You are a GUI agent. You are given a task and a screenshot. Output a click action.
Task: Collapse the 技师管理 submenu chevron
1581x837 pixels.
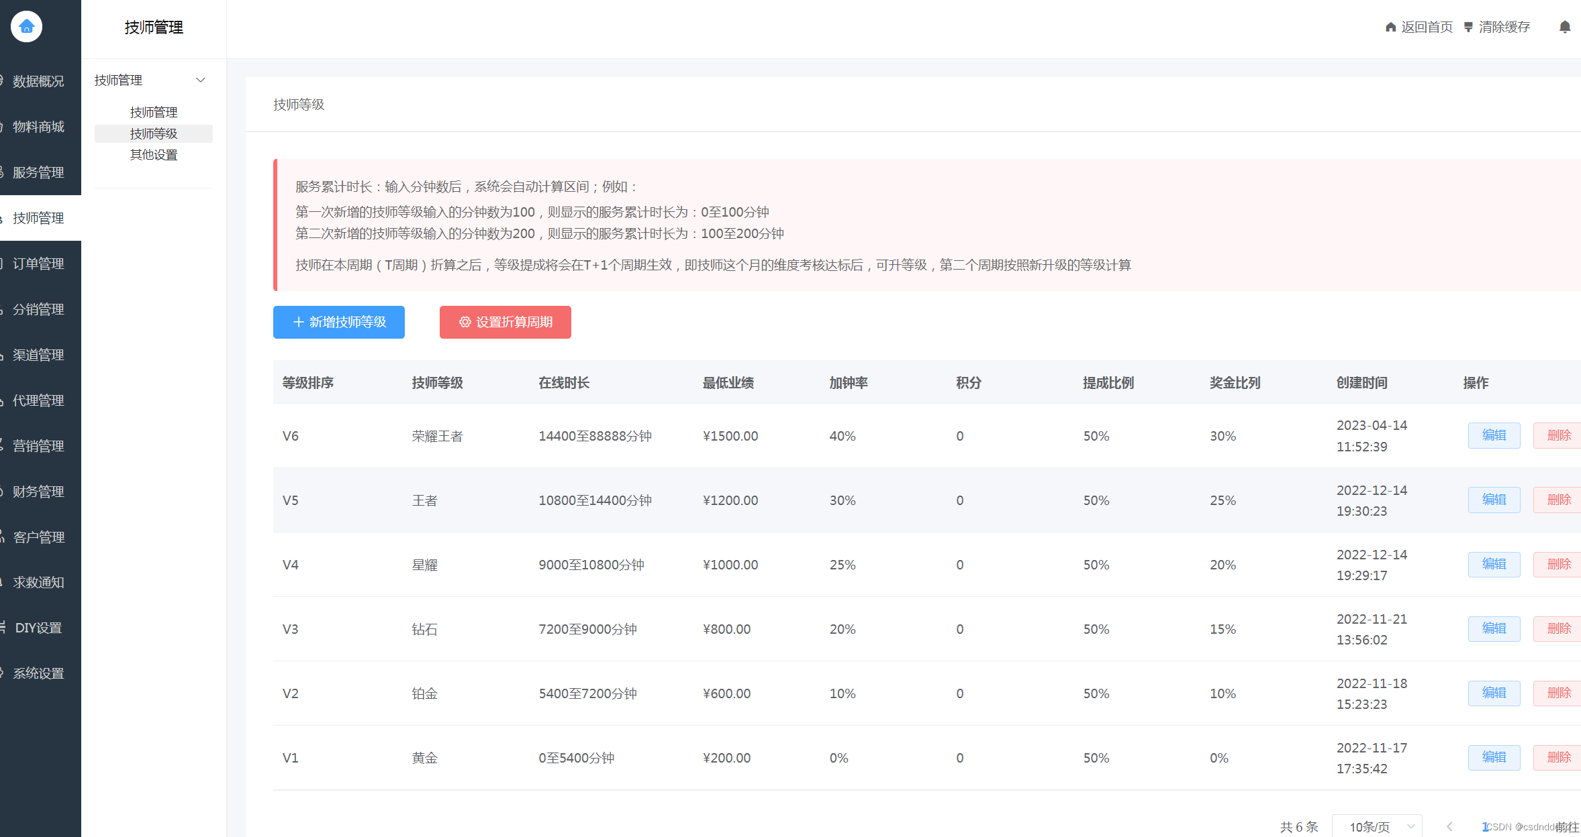(200, 80)
